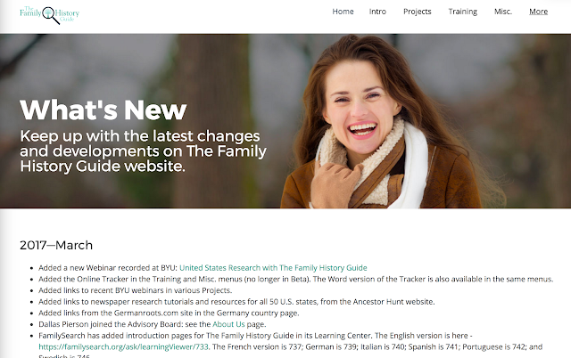Open the Intro menu

pos(377,12)
